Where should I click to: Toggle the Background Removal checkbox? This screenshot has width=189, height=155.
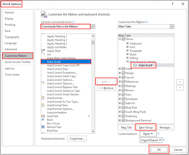[x=123, y=121]
